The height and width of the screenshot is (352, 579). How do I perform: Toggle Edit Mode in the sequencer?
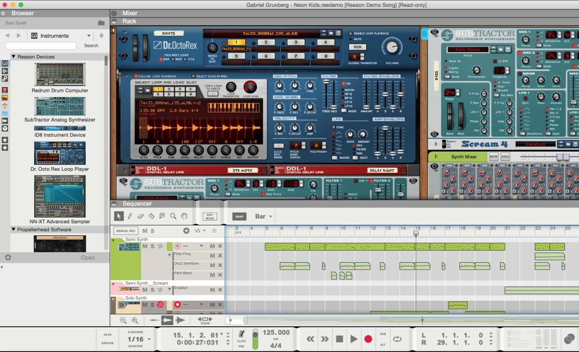click(209, 216)
